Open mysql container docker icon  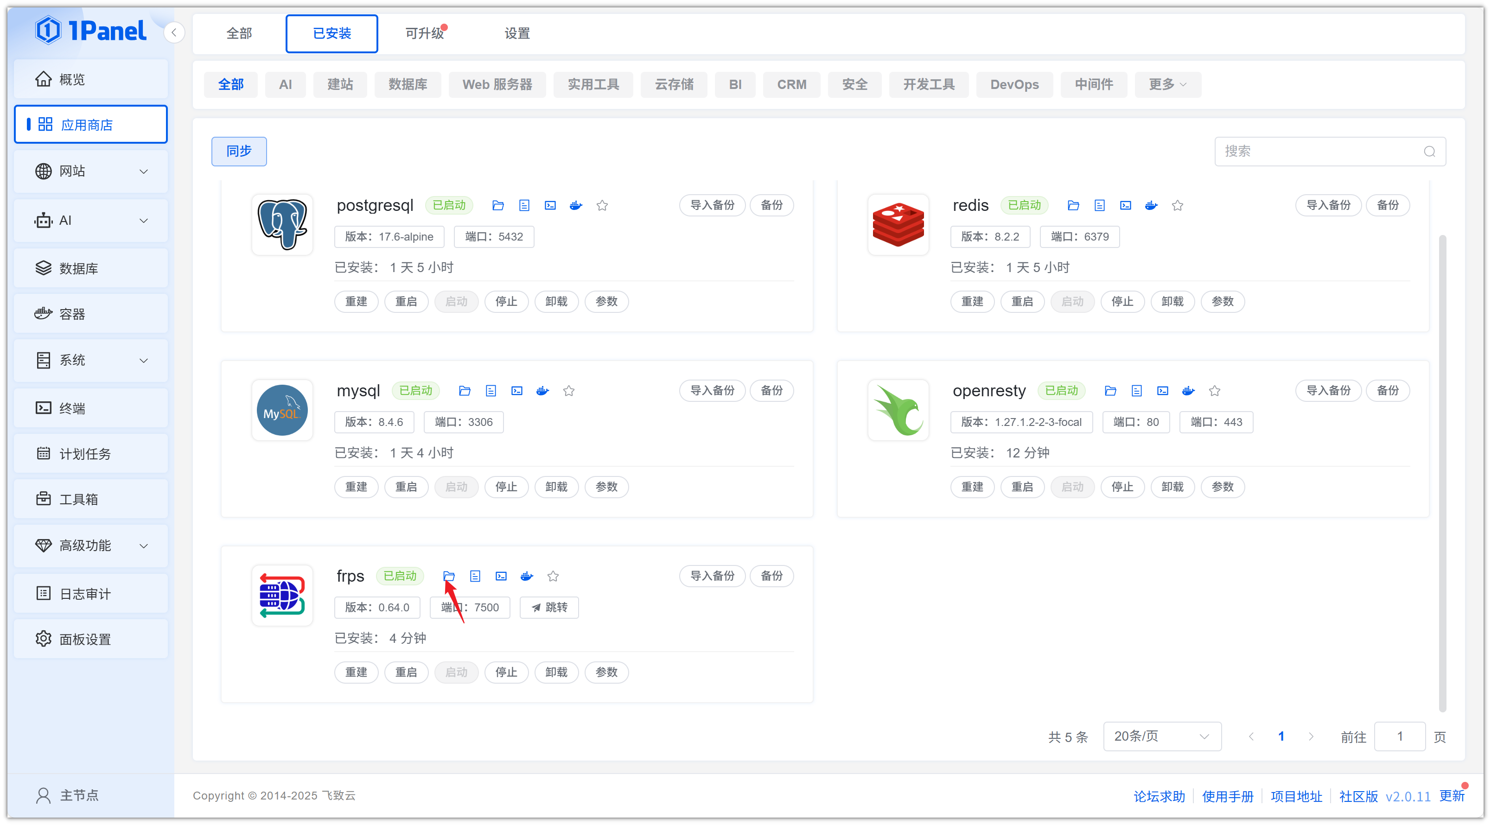tap(542, 391)
